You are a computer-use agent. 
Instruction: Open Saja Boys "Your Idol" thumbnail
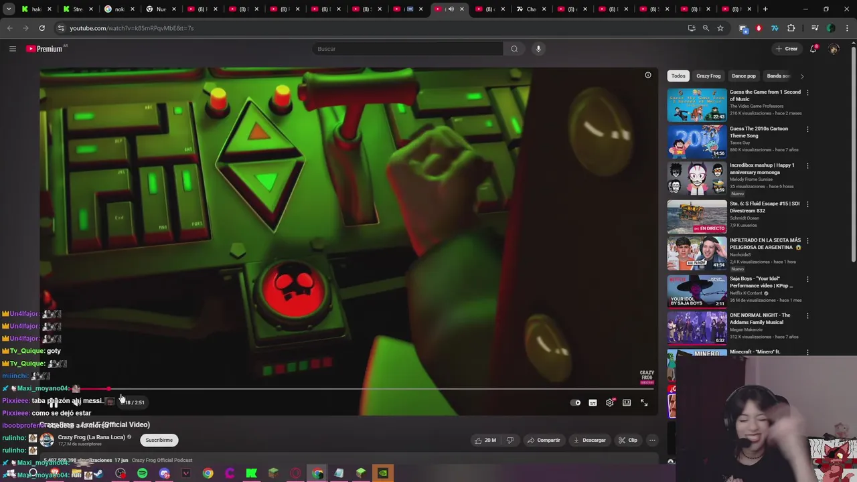pyautogui.click(x=697, y=291)
